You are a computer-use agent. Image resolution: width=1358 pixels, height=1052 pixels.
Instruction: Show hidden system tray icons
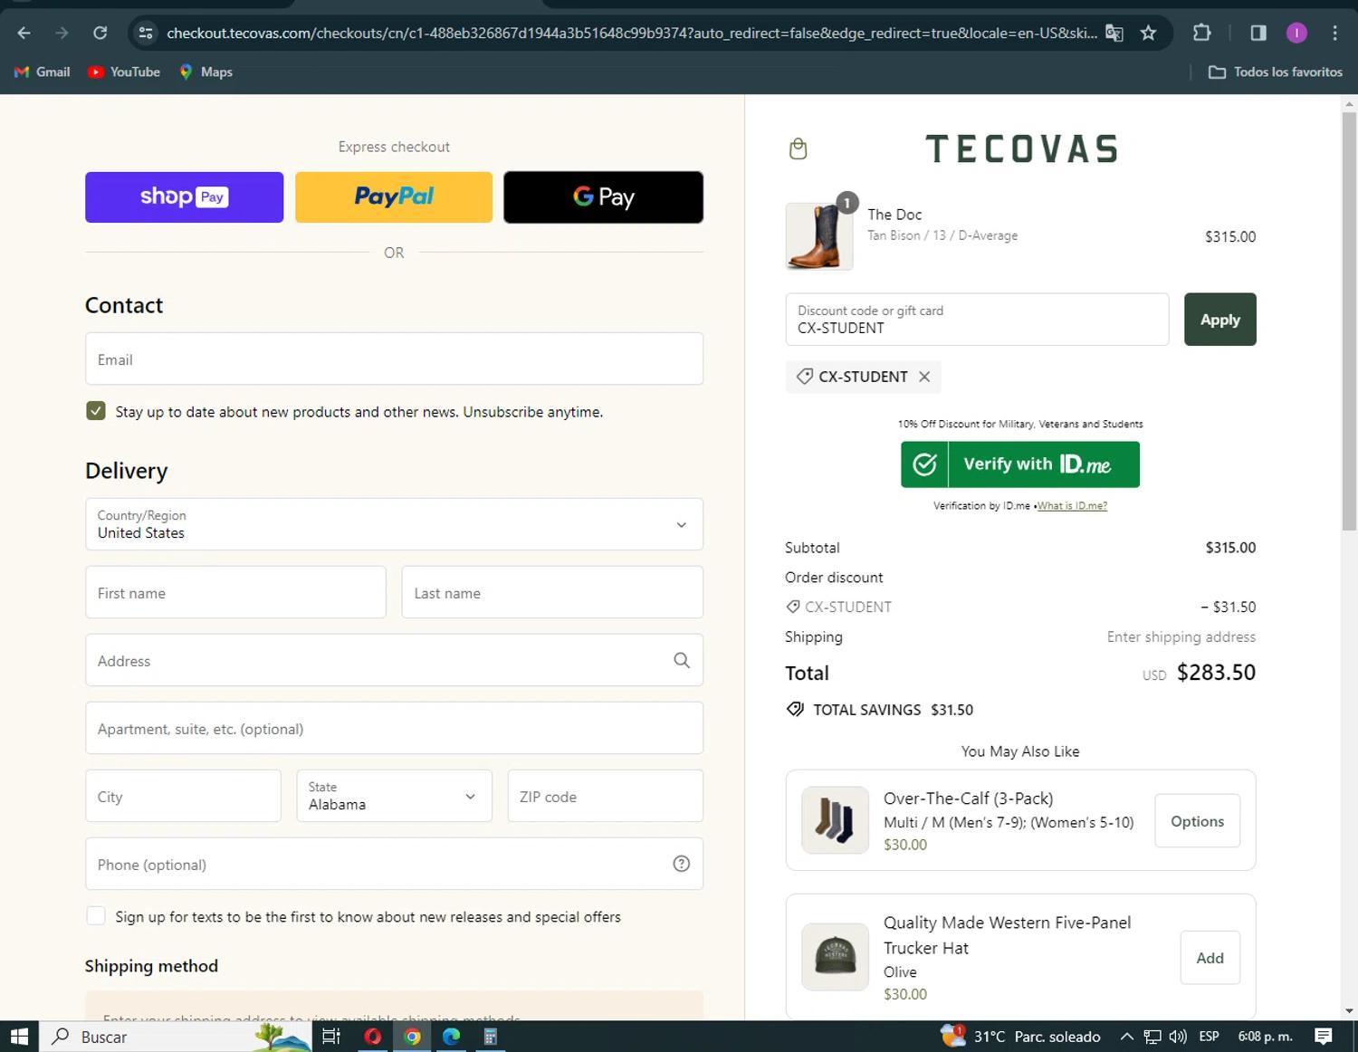point(1126,1037)
